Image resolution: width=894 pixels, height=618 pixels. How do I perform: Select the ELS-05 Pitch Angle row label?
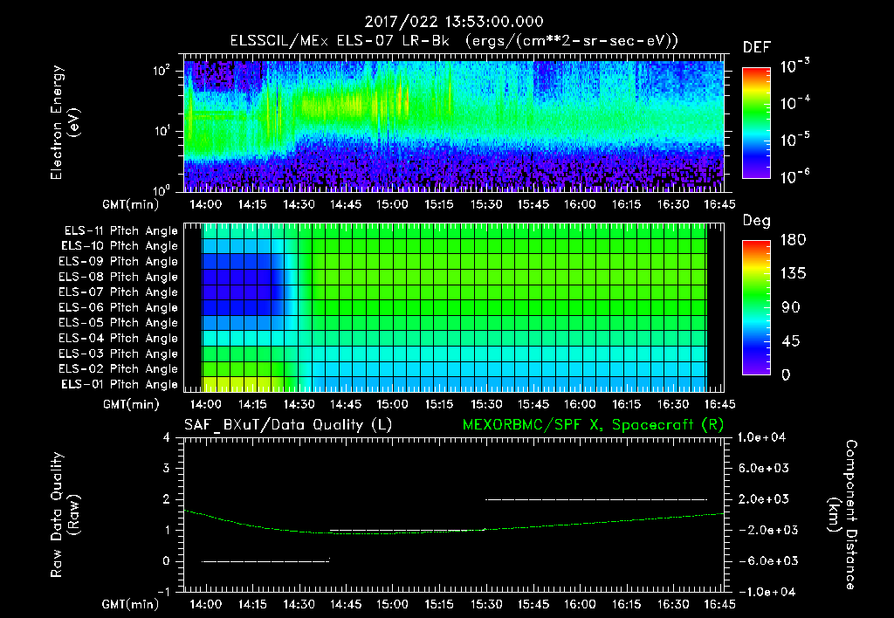click(119, 323)
